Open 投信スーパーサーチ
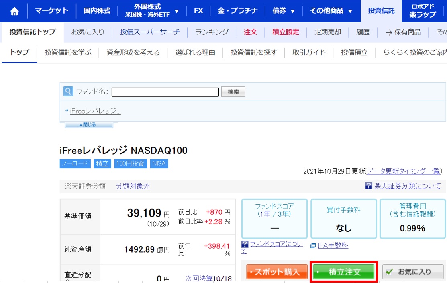Screen dimensions: 447x283 pos(150,32)
